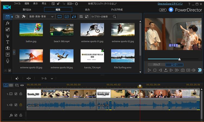Click the library window expand icon

click(87, 17)
